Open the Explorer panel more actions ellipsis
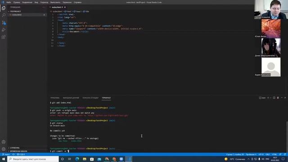This screenshot has width=288, height=162. point(44,7)
